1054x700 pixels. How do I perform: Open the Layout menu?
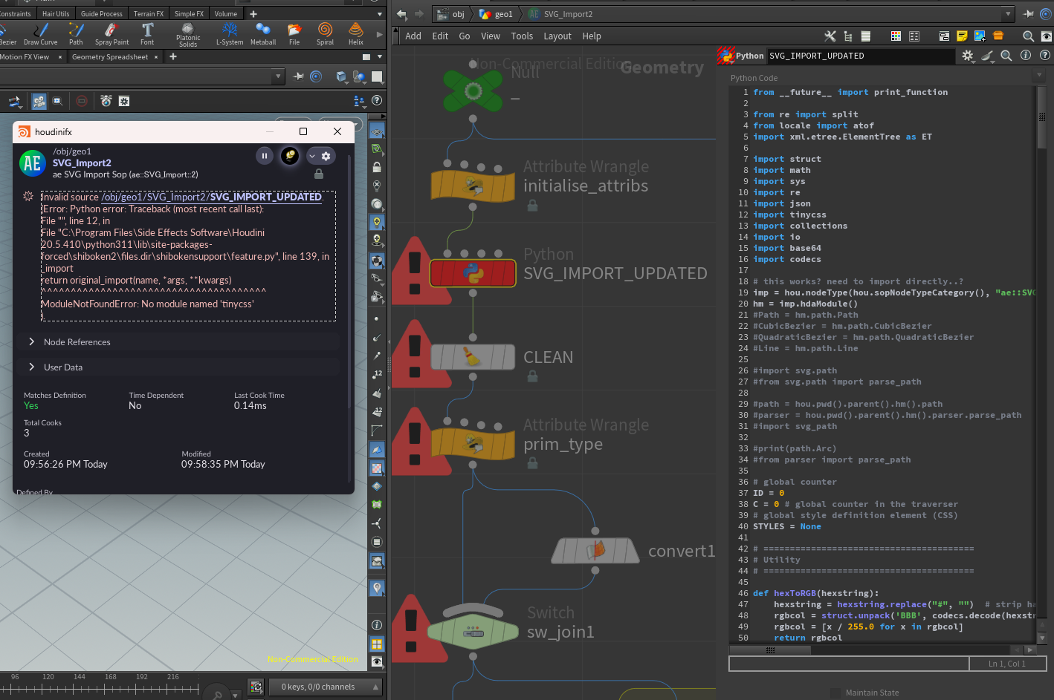coord(557,36)
